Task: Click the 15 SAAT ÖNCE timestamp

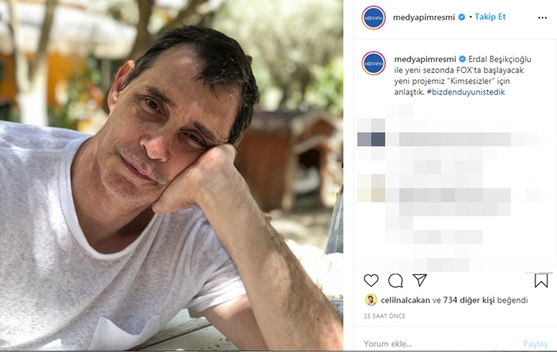Action: (384, 315)
